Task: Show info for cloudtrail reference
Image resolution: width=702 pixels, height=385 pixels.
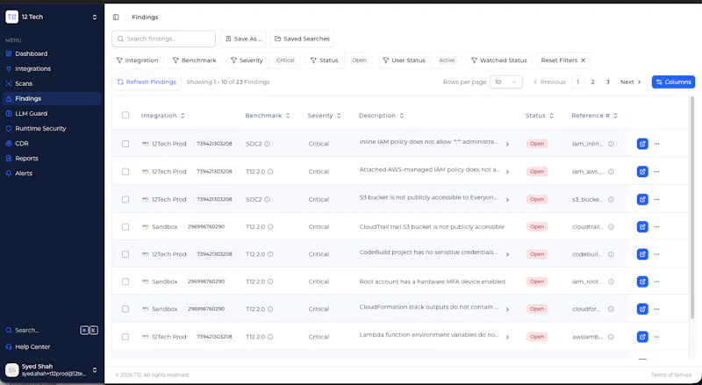Action: [x=611, y=227]
